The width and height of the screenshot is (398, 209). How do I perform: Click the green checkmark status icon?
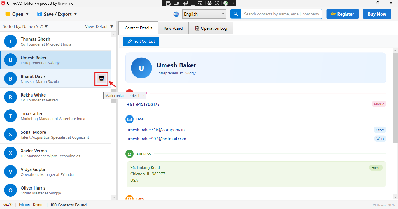pyautogui.click(x=226, y=3)
